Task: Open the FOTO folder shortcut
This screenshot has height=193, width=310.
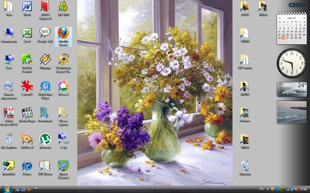Action: (x=245, y=9)
